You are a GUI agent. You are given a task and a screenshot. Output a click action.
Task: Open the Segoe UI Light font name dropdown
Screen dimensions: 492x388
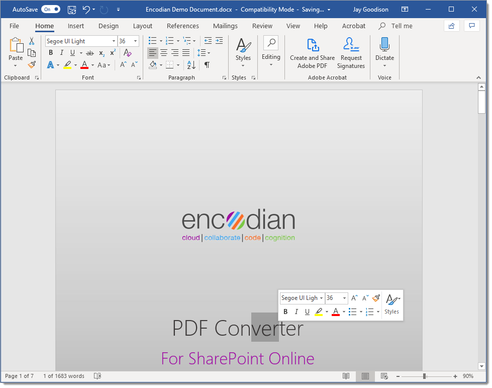(114, 41)
